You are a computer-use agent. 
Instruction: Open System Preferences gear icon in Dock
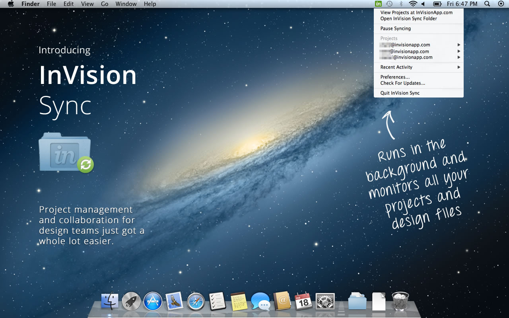click(x=325, y=301)
